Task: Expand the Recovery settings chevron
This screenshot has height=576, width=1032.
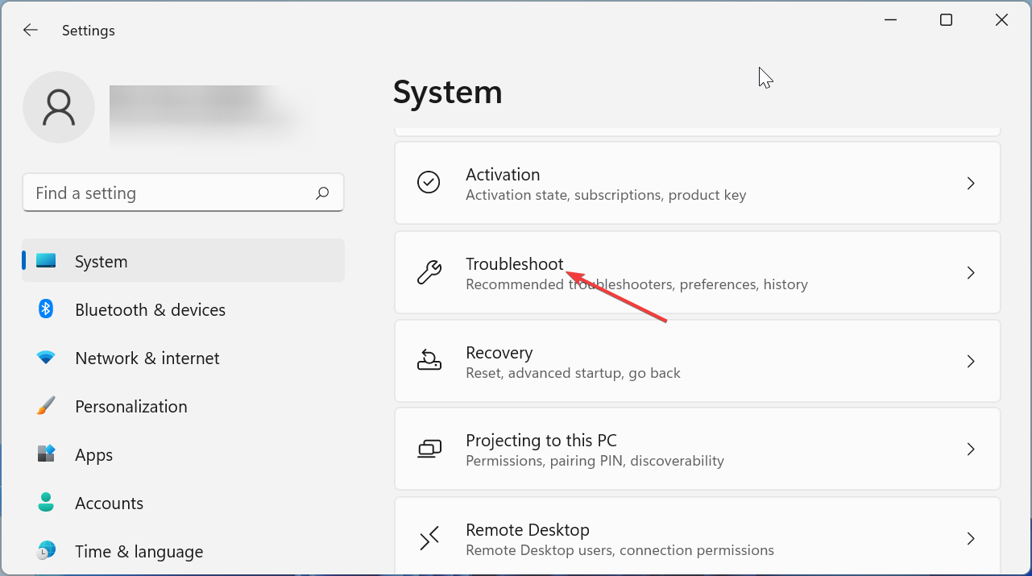Action: tap(971, 361)
